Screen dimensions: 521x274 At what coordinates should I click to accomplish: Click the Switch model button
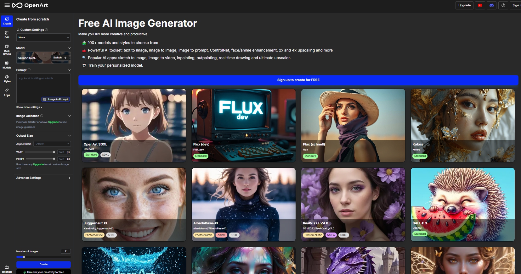pyautogui.click(x=60, y=58)
